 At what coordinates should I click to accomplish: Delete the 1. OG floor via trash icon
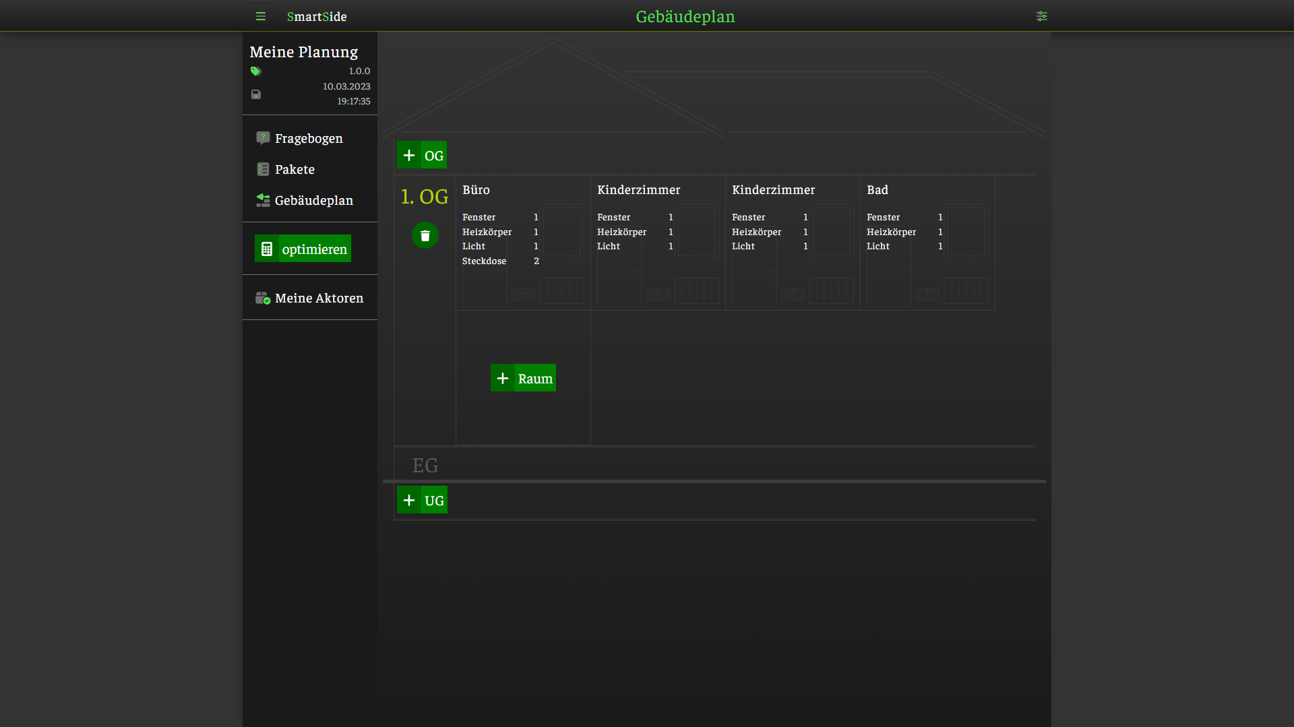point(425,235)
